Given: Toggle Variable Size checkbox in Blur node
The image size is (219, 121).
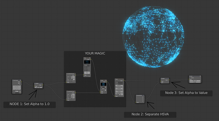Looking at the screenshot, I should pos(85,67).
